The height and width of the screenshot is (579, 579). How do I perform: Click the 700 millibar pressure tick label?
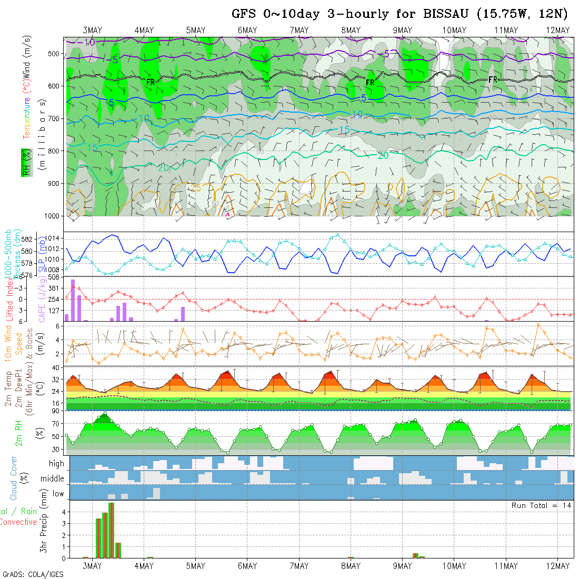[54, 119]
